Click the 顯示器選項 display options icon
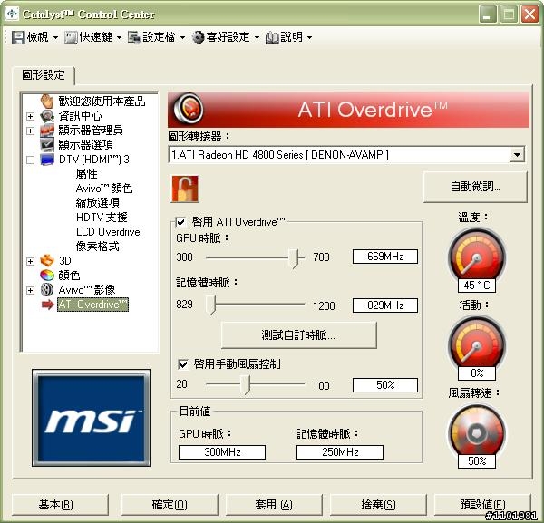The height and width of the screenshot is (523, 544). (x=47, y=145)
